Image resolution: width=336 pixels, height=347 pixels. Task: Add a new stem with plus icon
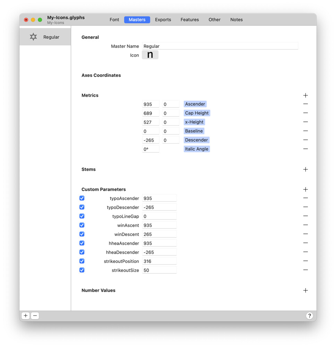click(305, 170)
